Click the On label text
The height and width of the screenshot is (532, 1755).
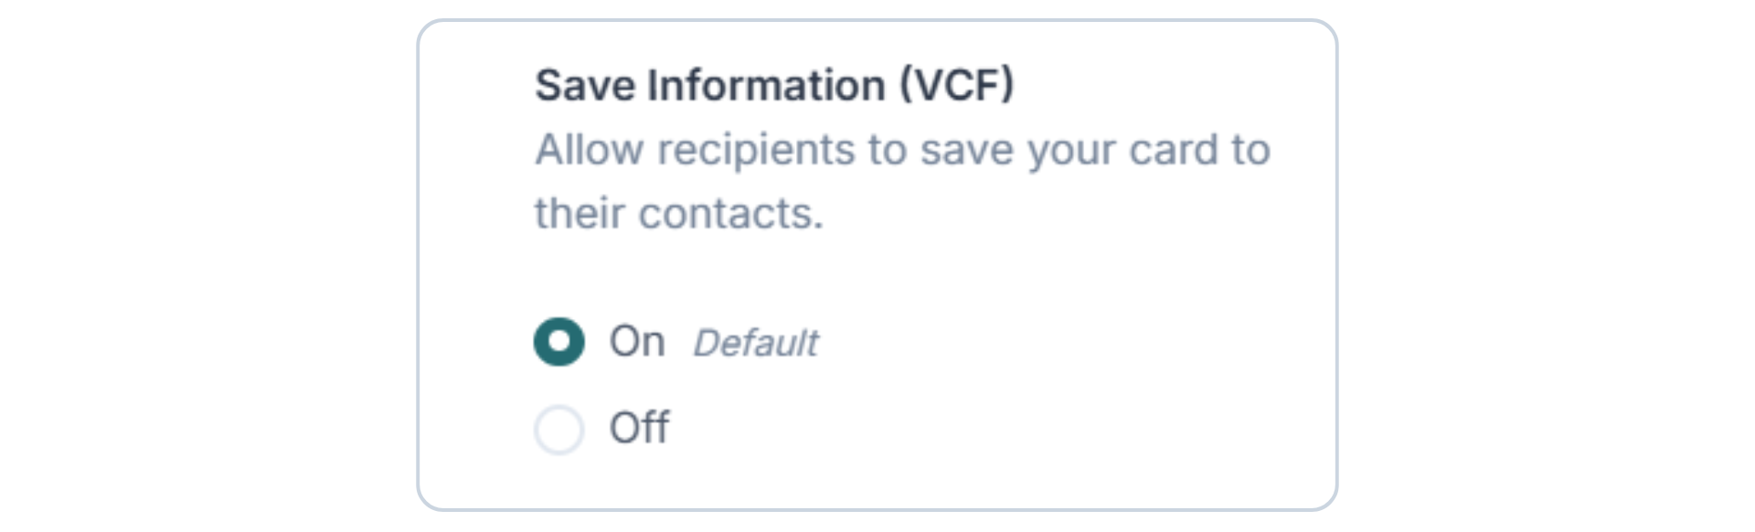click(638, 342)
